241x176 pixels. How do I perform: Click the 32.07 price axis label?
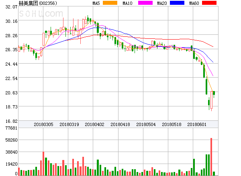click(11, 7)
